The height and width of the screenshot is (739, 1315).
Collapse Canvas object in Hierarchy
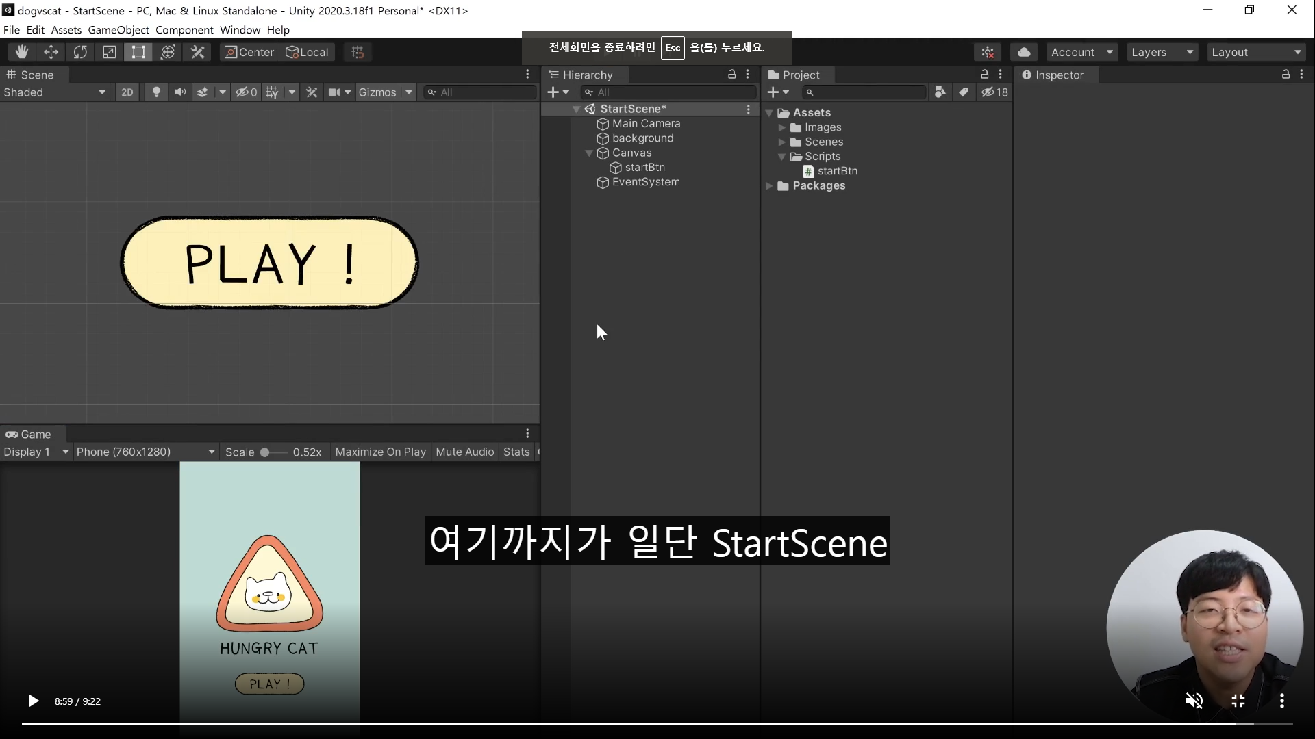coord(589,153)
